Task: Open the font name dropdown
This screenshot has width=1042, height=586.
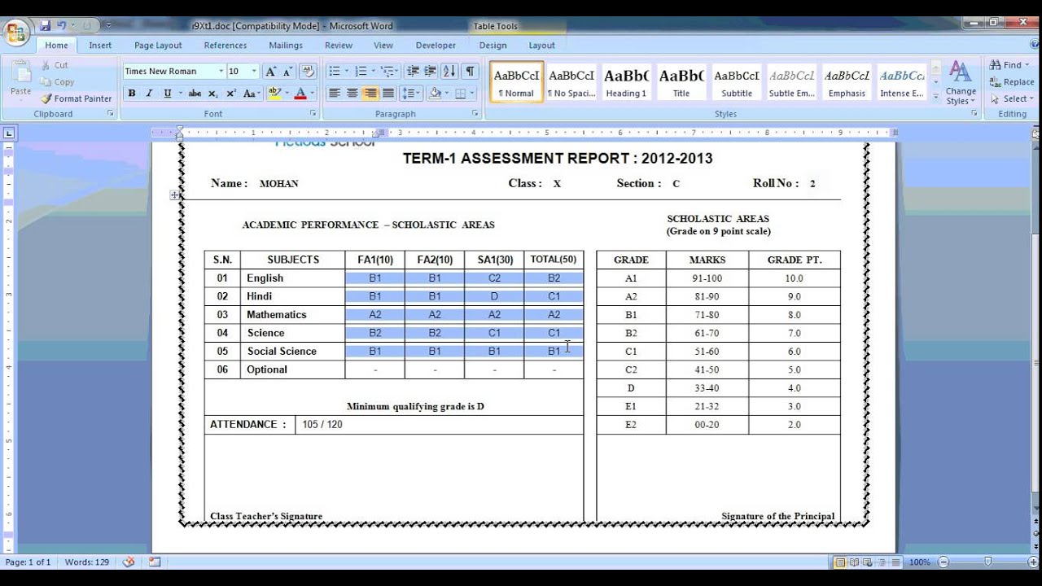Action: click(x=221, y=72)
